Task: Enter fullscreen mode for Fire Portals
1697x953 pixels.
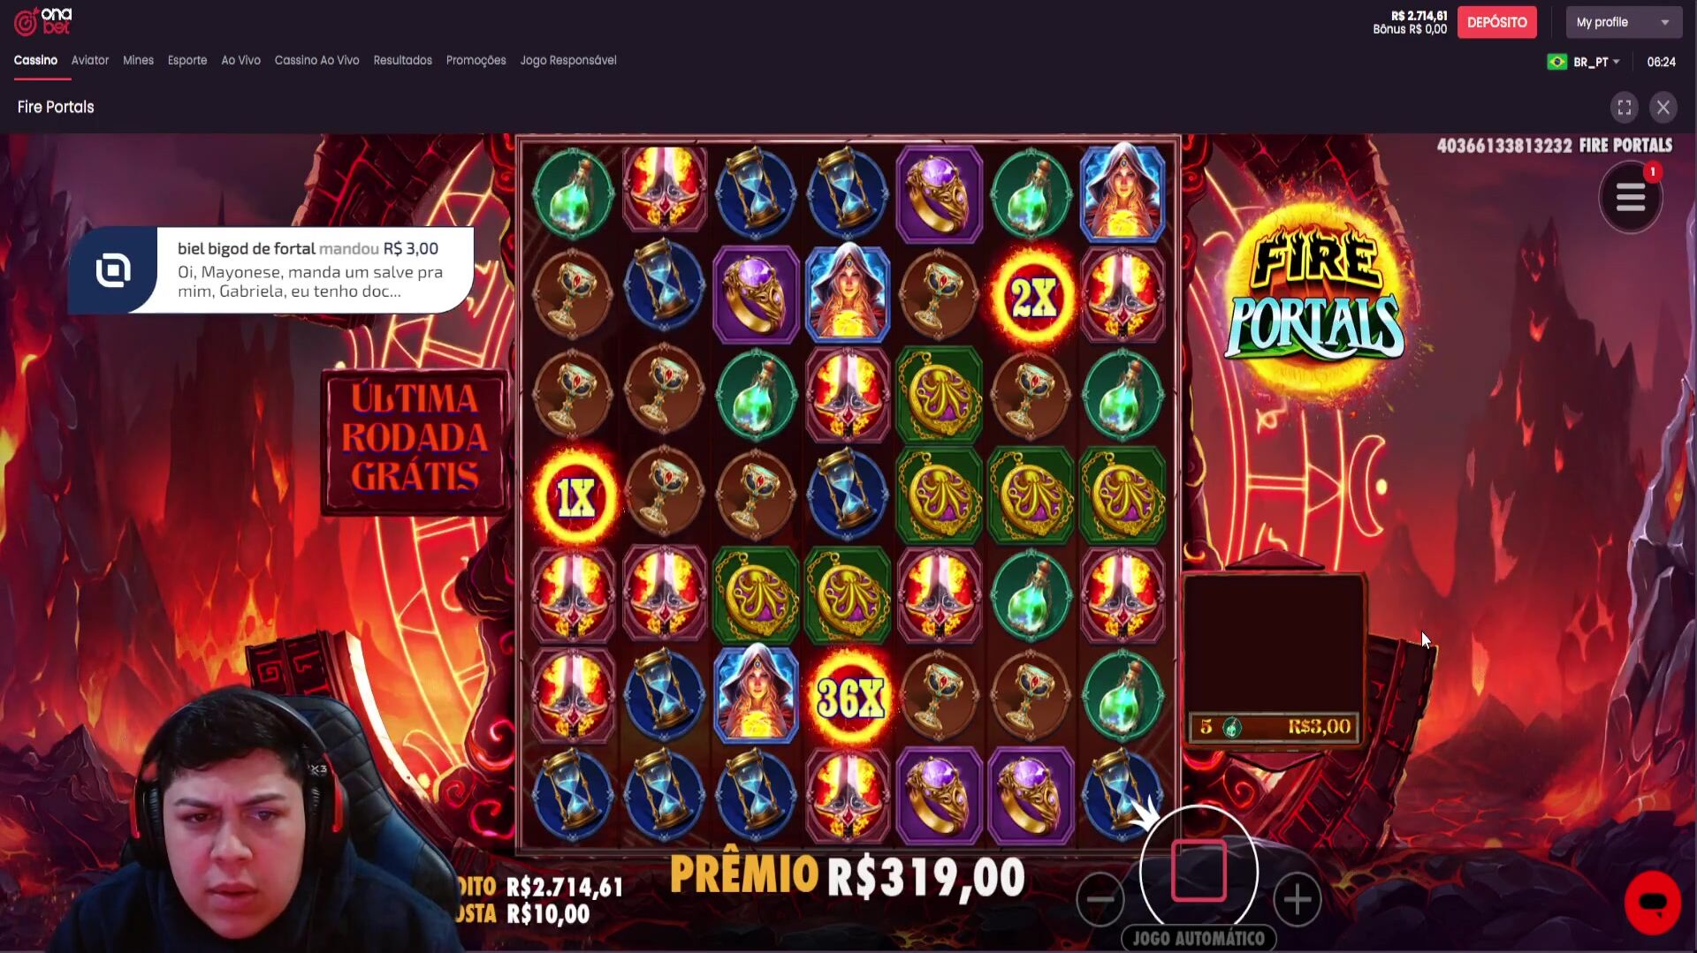Action: (1625, 108)
